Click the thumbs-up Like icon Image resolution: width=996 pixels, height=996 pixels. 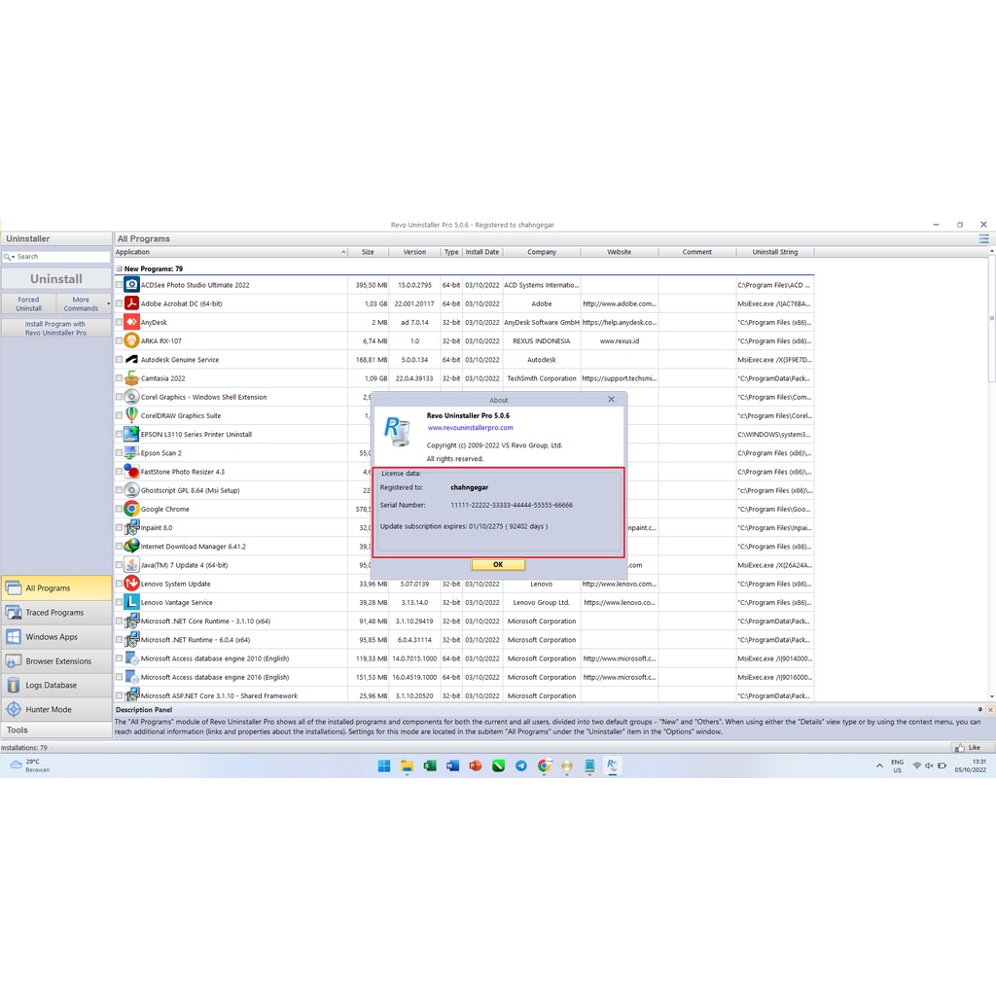[x=960, y=748]
